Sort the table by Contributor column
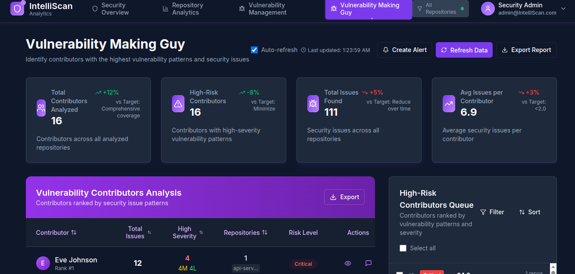Screen dimensions: 575x274 pos(56,233)
